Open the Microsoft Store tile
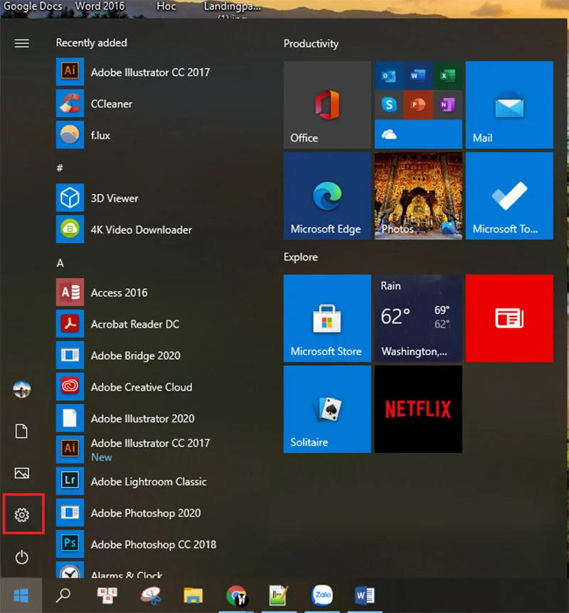 pos(327,318)
